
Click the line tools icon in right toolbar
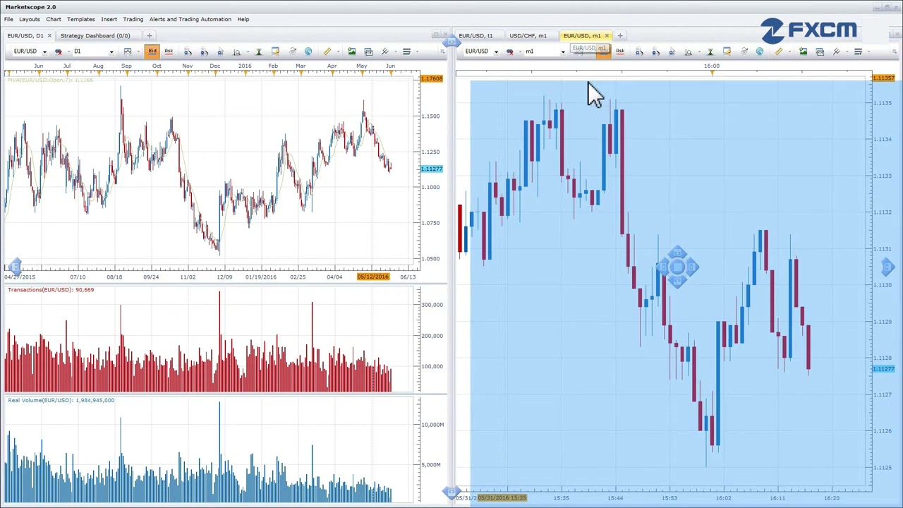coord(836,52)
